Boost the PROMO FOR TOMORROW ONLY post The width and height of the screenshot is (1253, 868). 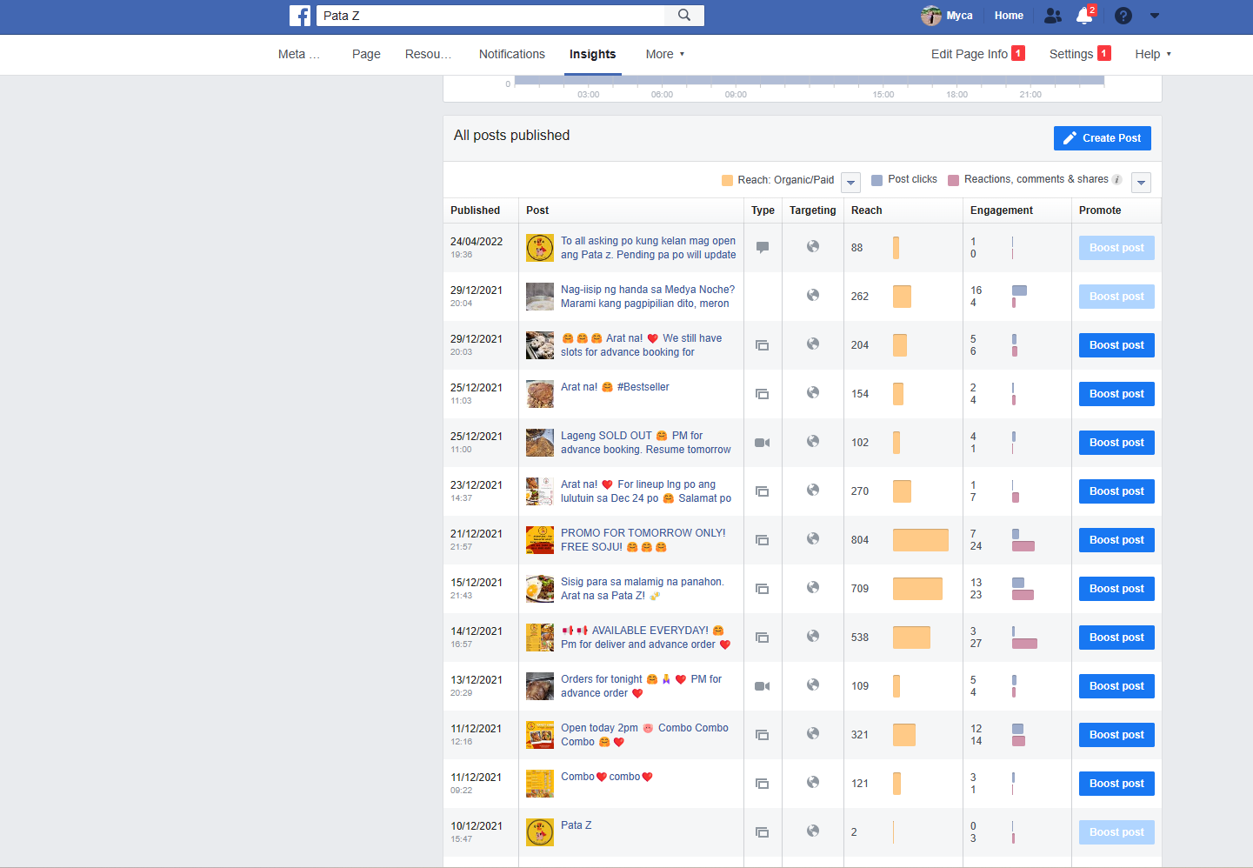[1116, 540]
